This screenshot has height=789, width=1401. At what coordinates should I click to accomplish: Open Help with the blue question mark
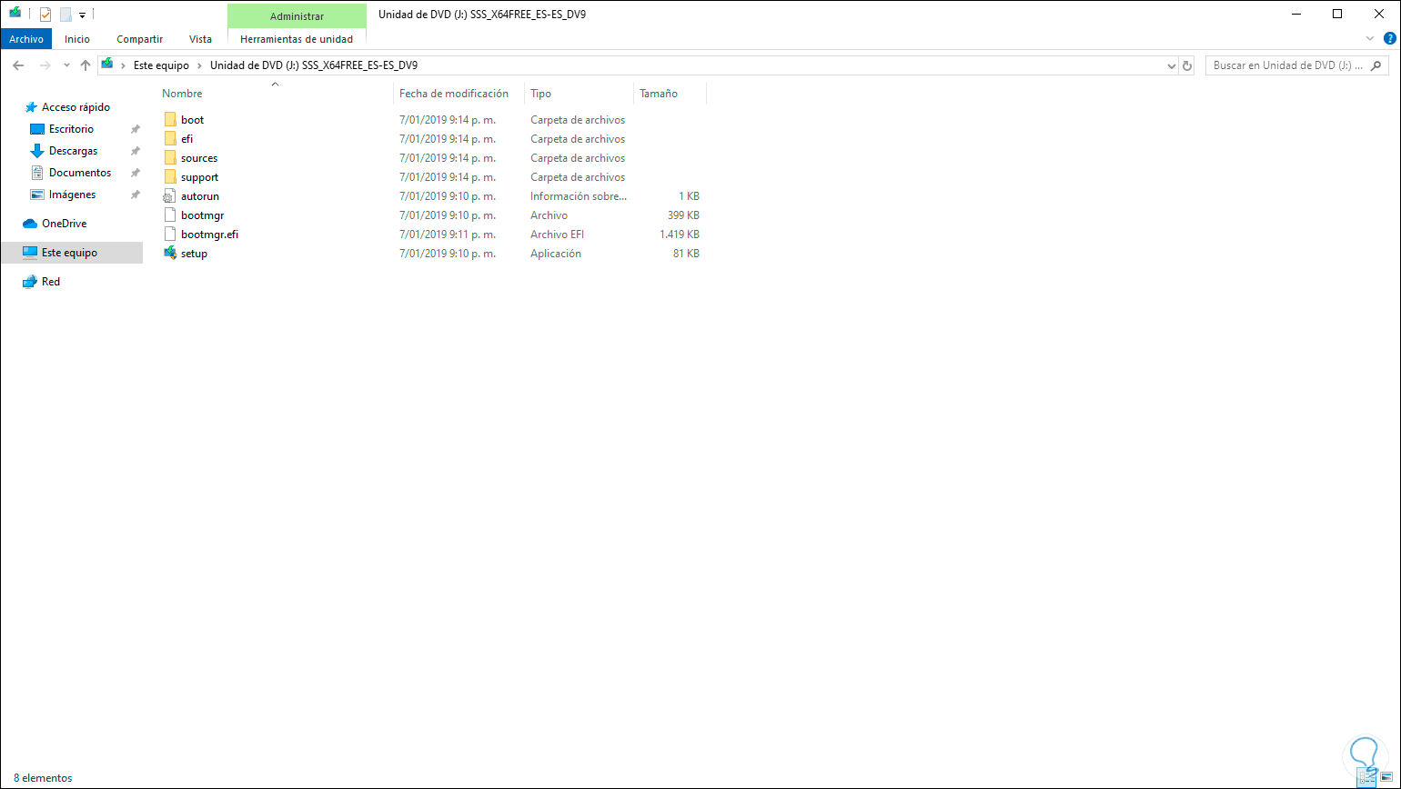[x=1389, y=39]
